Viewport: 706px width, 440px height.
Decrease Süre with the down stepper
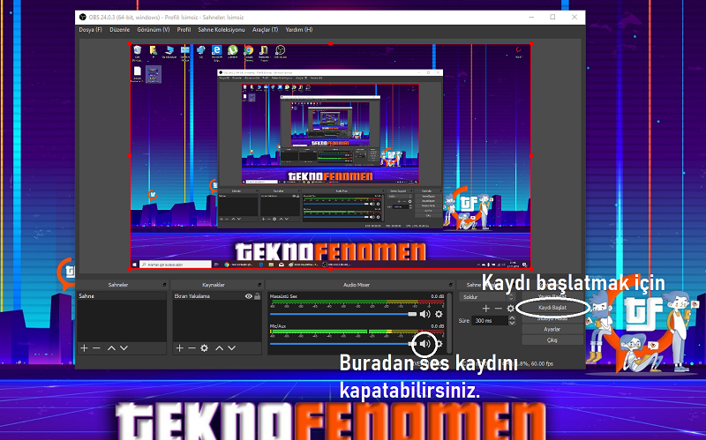[x=512, y=323]
